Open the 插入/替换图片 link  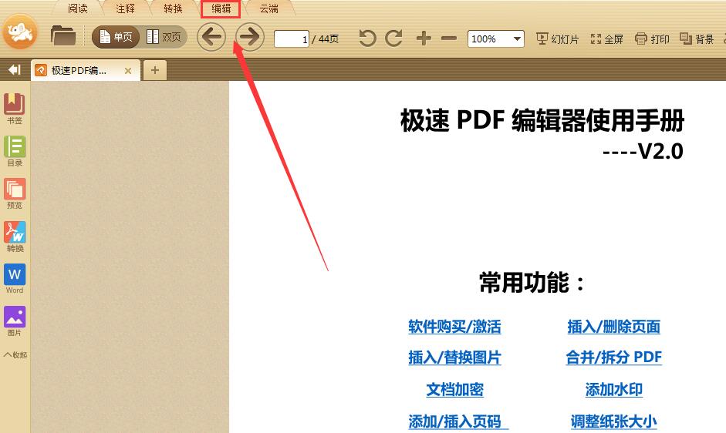(454, 357)
